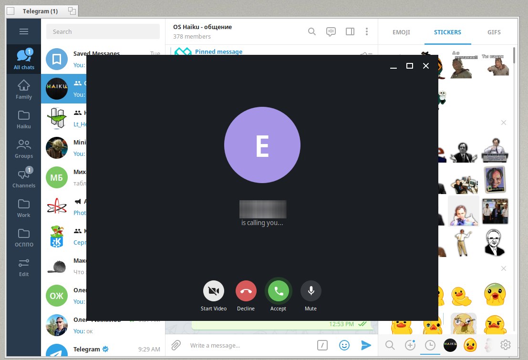This screenshot has width=528, height=360.
Task: Open chat with leaf logo avatar
Action: [x=57, y=118]
